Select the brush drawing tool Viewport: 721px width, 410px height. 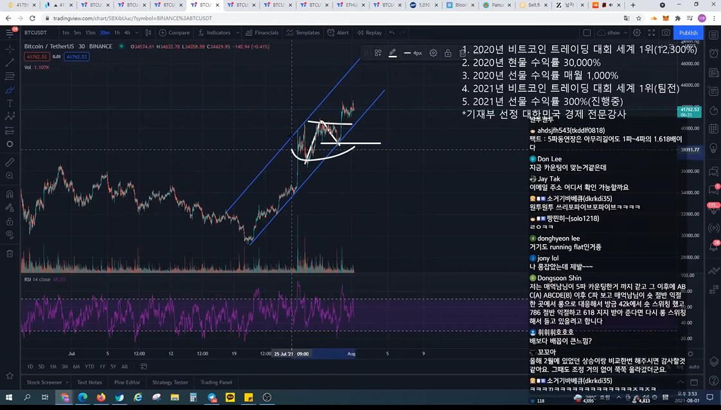[x=10, y=89]
